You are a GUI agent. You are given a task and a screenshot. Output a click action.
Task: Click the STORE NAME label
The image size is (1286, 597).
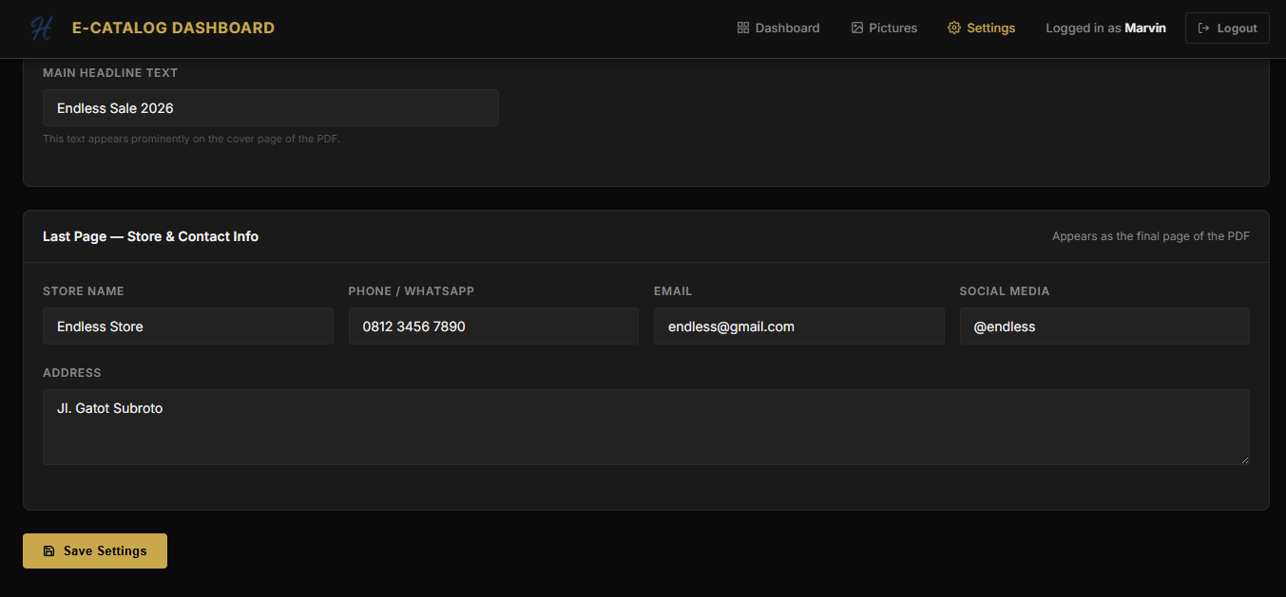click(84, 291)
